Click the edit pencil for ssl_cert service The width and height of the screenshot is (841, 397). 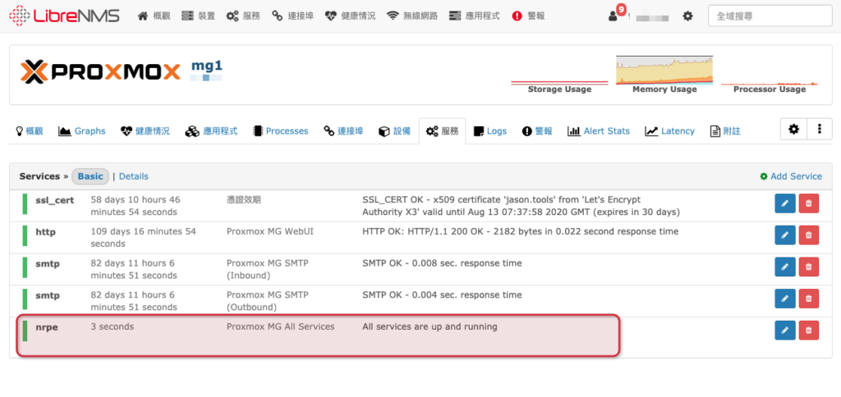coord(784,203)
